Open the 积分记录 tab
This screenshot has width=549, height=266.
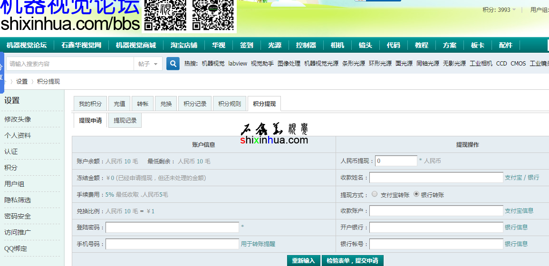195,104
